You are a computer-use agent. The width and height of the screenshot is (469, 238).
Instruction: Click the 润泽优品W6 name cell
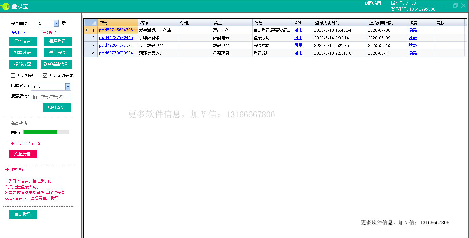158,53
